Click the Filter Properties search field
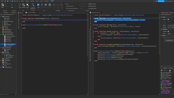 [167, 15]
